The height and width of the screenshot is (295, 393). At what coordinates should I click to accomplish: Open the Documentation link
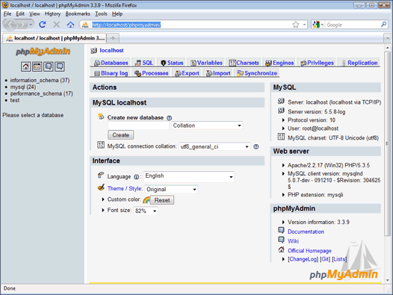pos(306,232)
